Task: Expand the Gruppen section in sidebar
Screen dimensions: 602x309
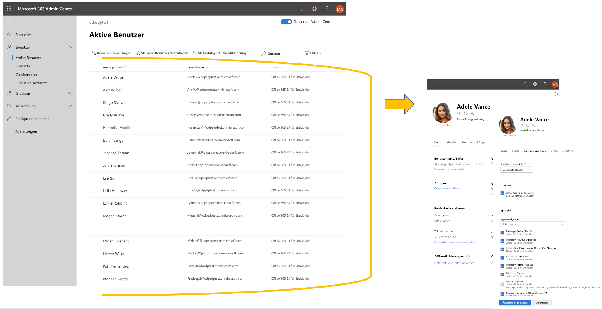Action: coord(70,93)
